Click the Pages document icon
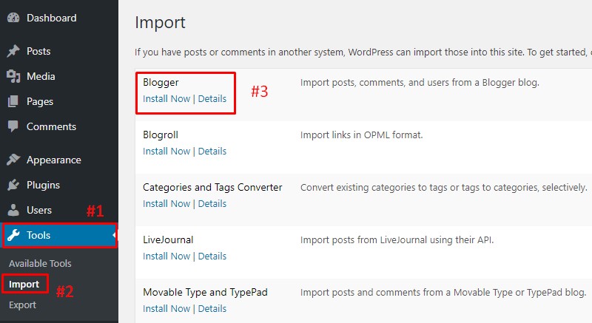This screenshot has height=323, width=592. pyautogui.click(x=13, y=101)
